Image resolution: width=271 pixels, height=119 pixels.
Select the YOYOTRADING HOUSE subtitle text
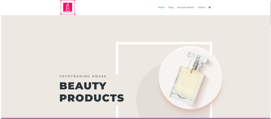coord(83,76)
